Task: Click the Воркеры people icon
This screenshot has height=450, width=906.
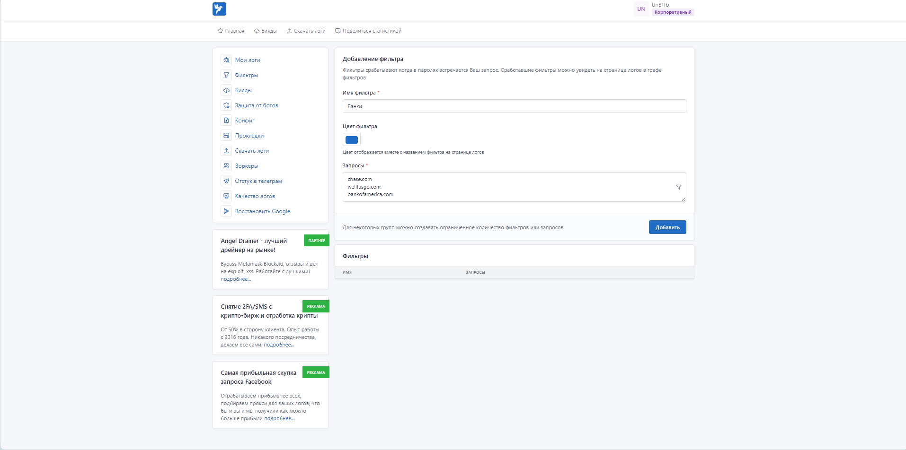Action: (x=226, y=166)
